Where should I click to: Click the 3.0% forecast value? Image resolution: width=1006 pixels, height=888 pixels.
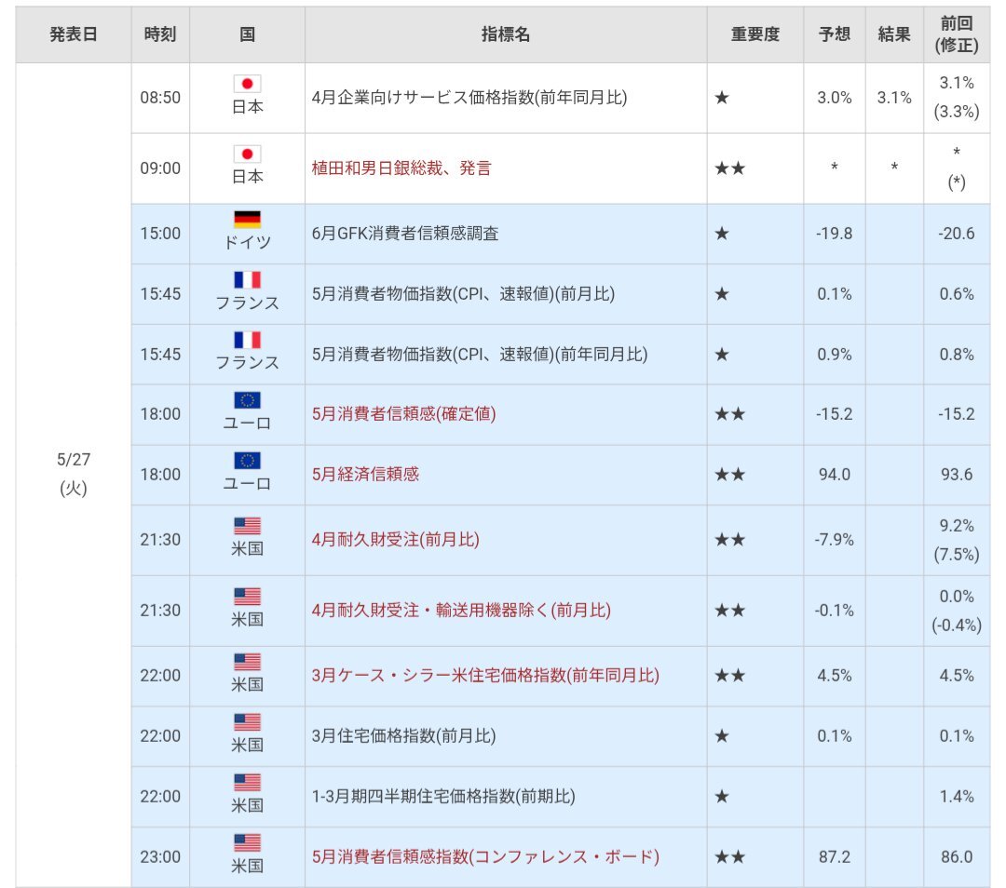[x=834, y=98]
